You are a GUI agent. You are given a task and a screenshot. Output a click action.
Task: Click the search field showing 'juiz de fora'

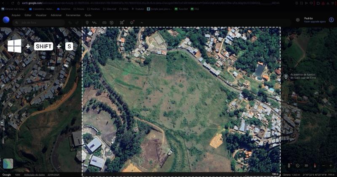pyautogui.click(x=38, y=22)
